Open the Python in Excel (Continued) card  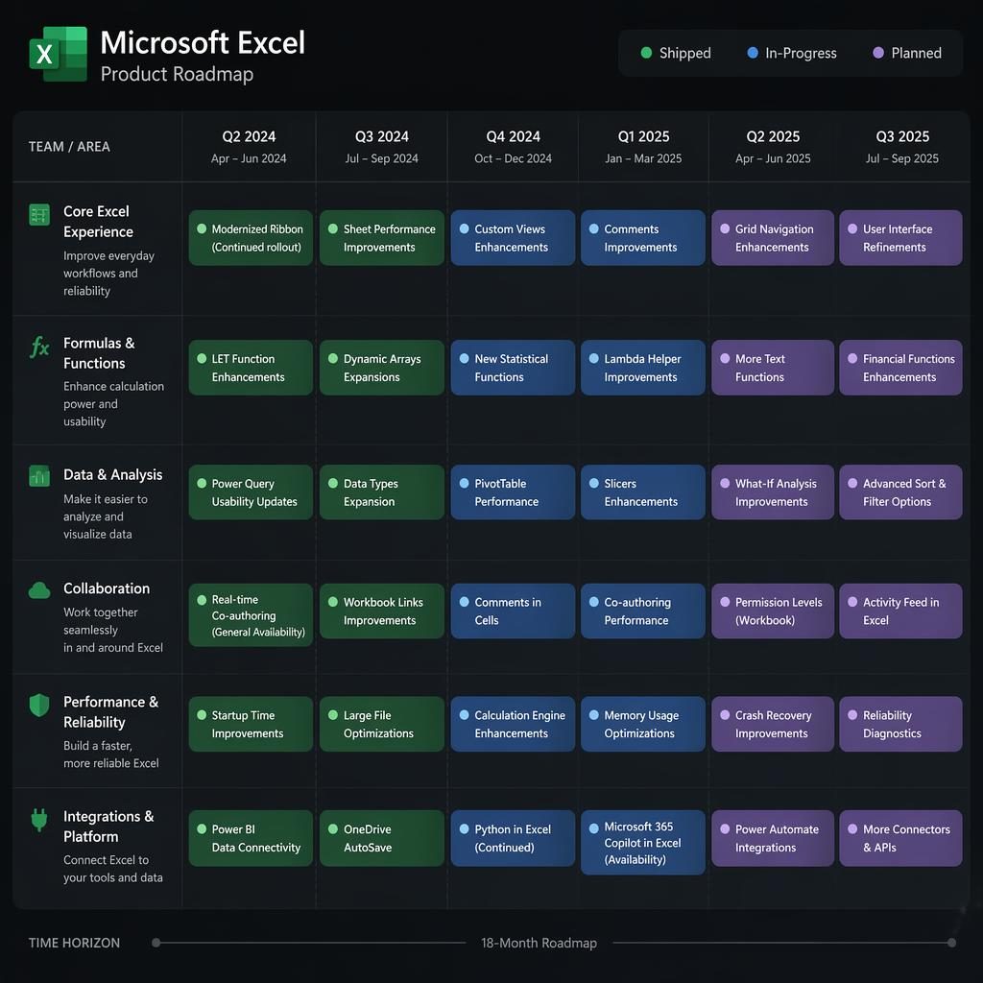(513, 838)
